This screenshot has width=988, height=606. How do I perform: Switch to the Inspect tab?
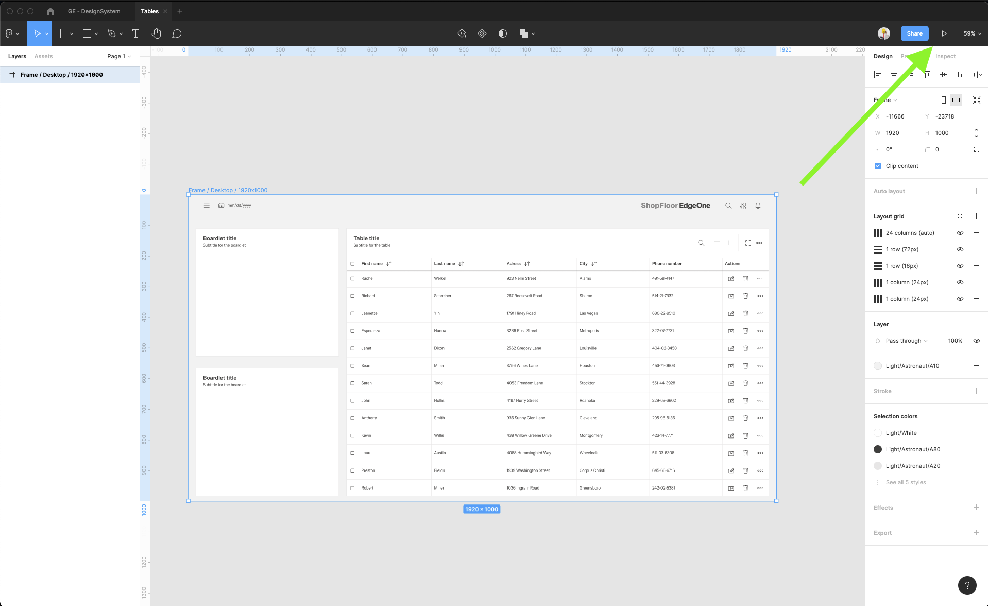tap(945, 56)
